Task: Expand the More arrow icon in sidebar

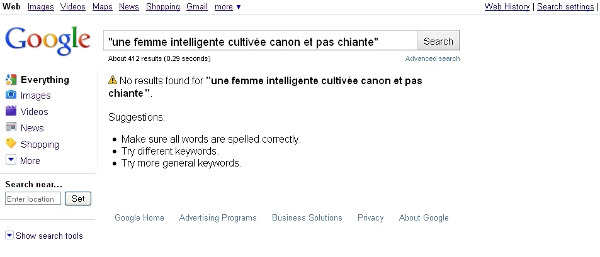Action: coord(11,160)
